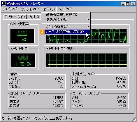The image size is (137, 122).
Task: Click the 最大値 value 122872
Action: [58, 106]
